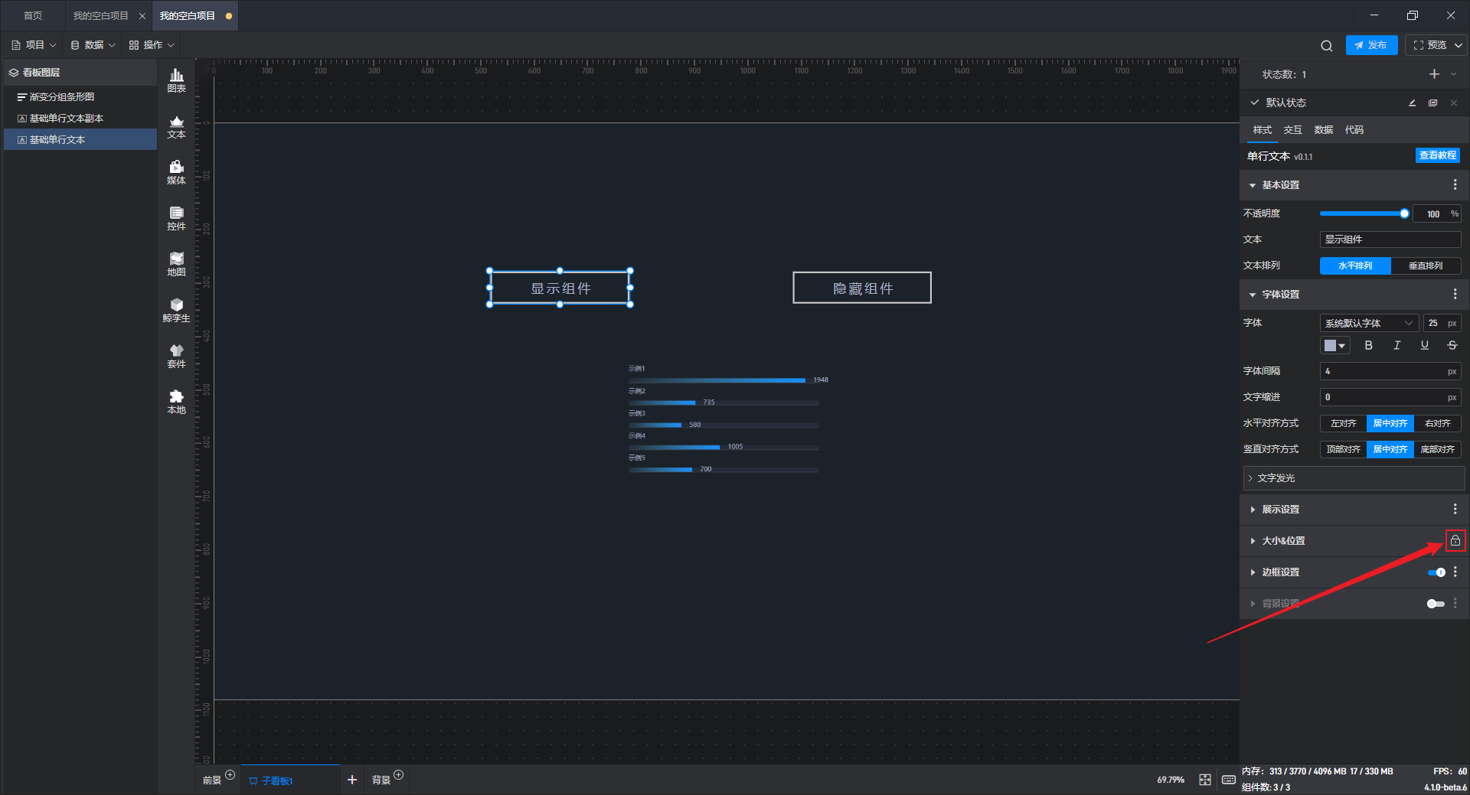Image resolution: width=1470 pixels, height=795 pixels.
Task: Open the 项目 dropdown menu
Action: [34, 45]
